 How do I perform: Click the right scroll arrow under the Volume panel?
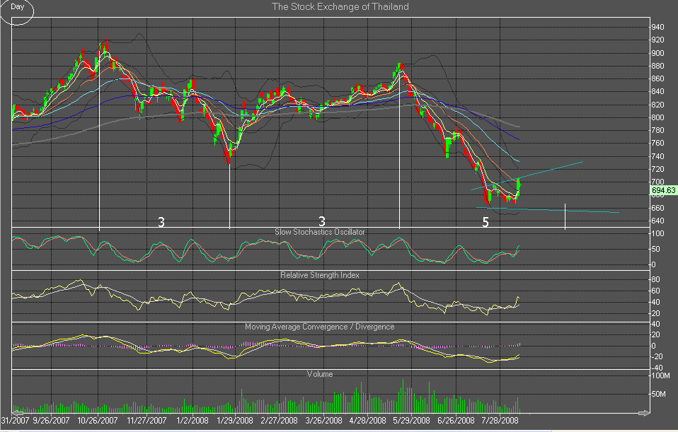coord(644,414)
